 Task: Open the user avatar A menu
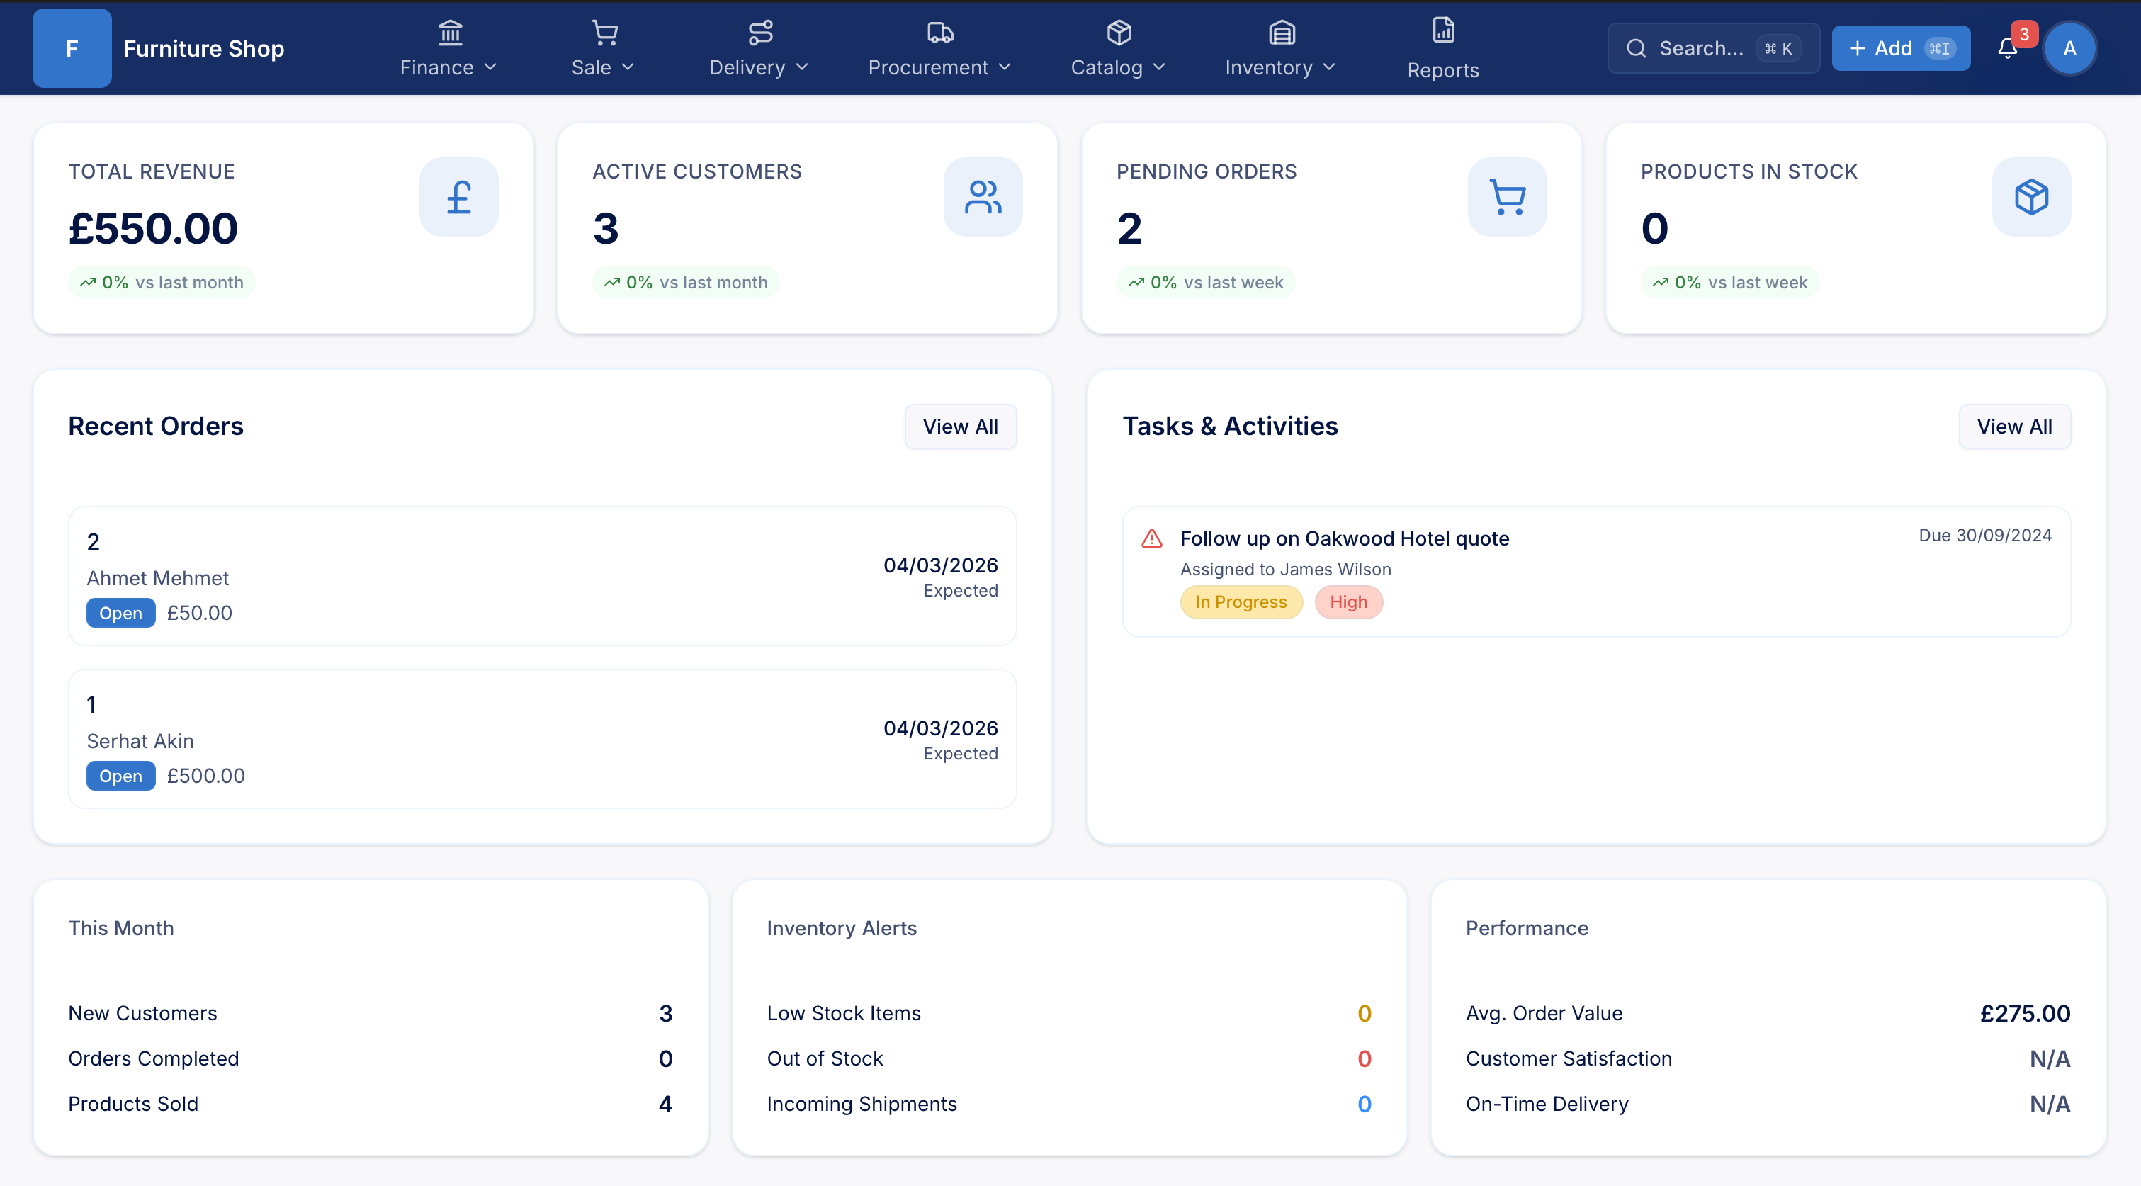click(x=2069, y=48)
